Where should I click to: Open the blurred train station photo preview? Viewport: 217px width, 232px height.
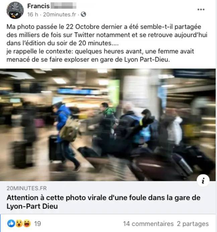[x=108, y=125]
